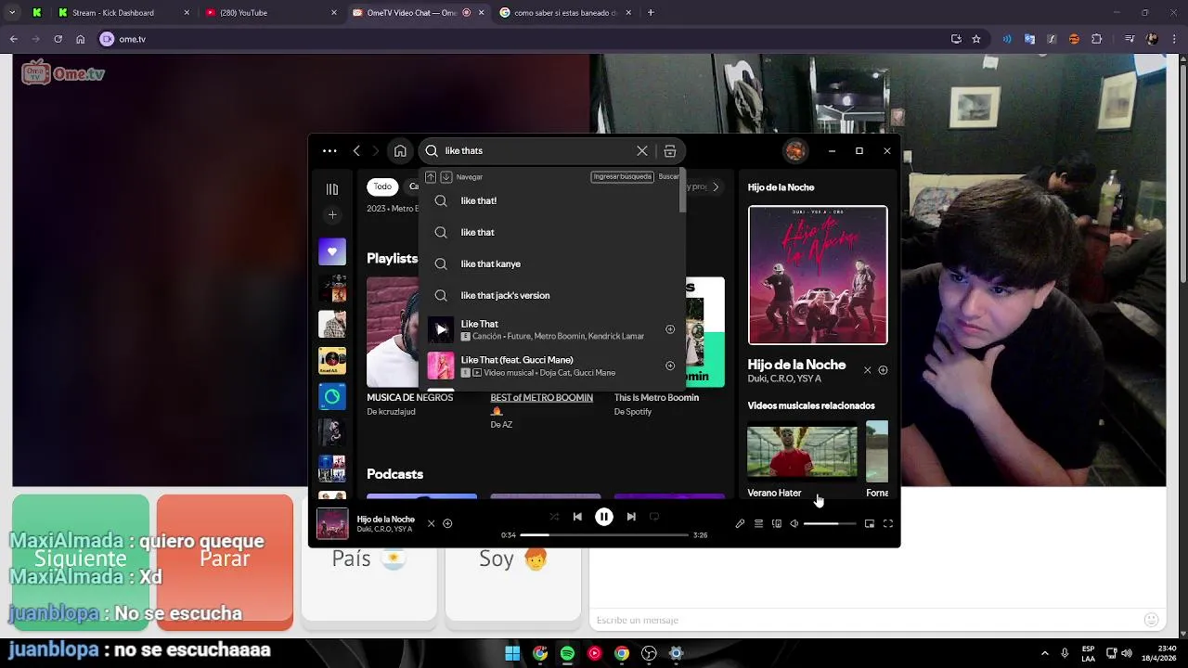Click the 'Siguiente' button on OmeTV
Image resolution: width=1188 pixels, height=668 pixels.
tap(81, 562)
